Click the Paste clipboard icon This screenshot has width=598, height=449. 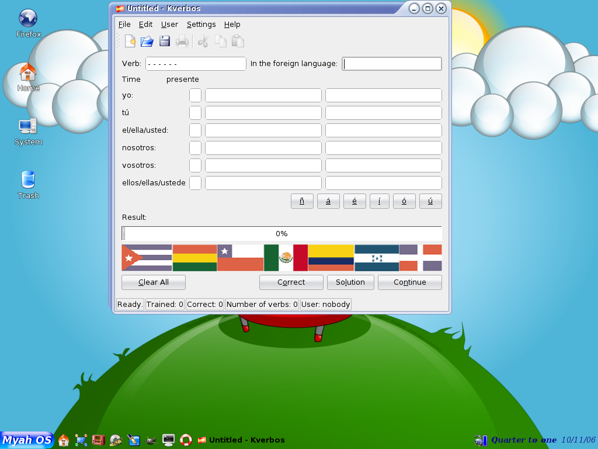click(x=238, y=42)
